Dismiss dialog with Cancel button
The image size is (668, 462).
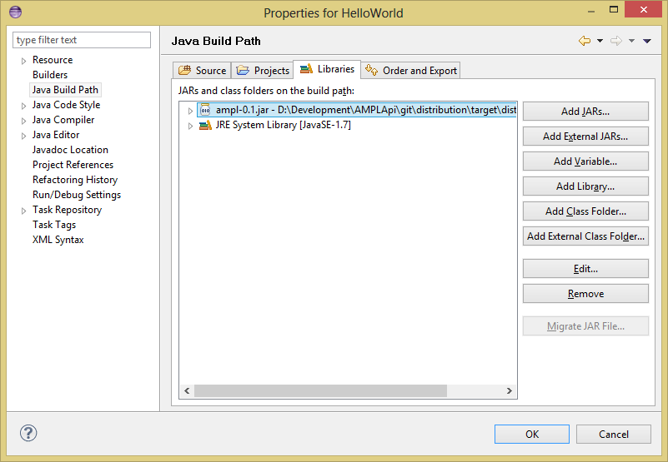click(x=614, y=434)
